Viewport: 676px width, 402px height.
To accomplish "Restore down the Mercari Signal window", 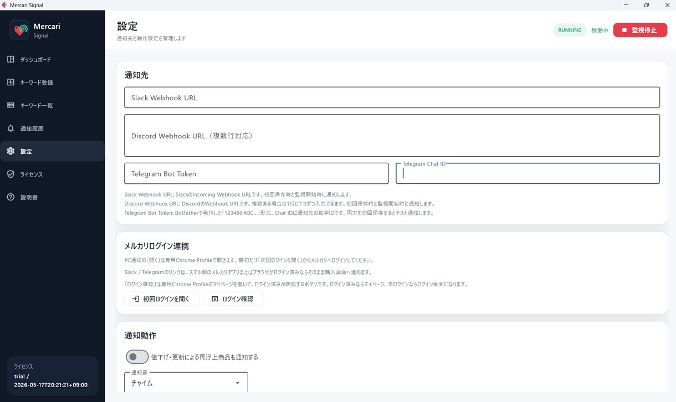I will click(647, 5).
